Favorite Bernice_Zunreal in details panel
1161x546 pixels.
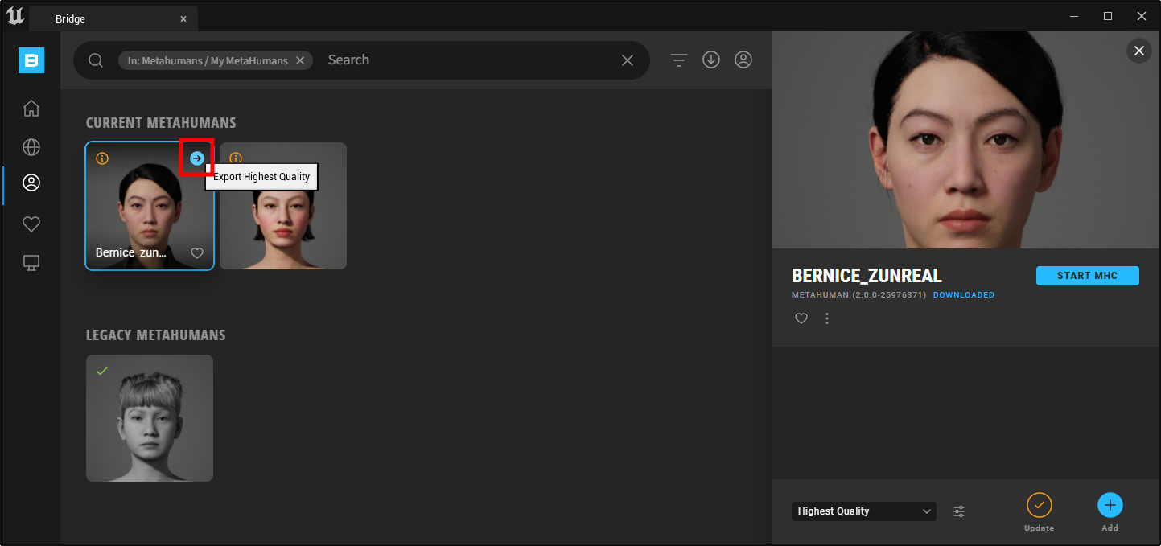801,318
